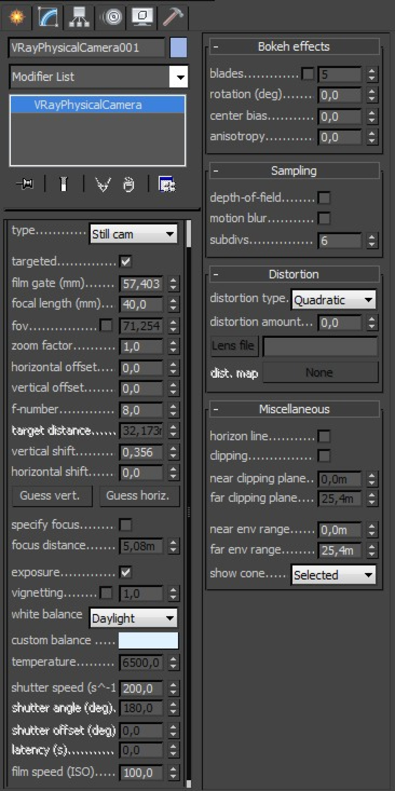This screenshot has width=395, height=791.
Task: Click the subdivs value field
Action: click(x=340, y=241)
